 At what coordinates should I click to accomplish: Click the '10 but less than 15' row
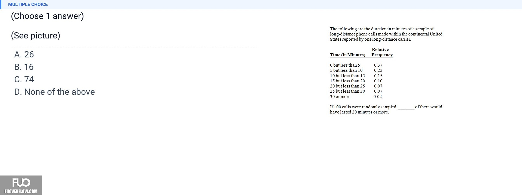pos(356,76)
